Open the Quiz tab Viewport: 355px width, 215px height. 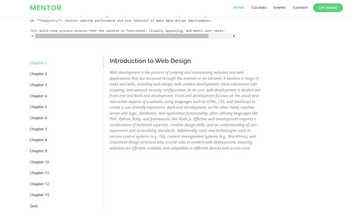click(34, 206)
